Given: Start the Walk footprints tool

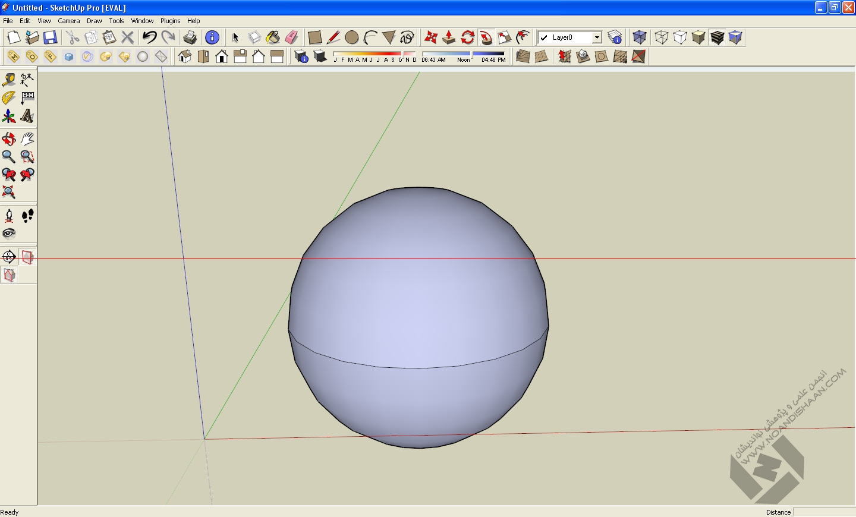Looking at the screenshot, I should [x=27, y=216].
